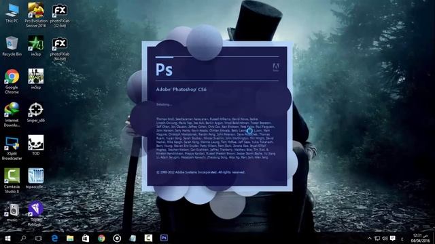Click the Adobe logo on the splash screen
The image size is (435, 244).
point(276,67)
